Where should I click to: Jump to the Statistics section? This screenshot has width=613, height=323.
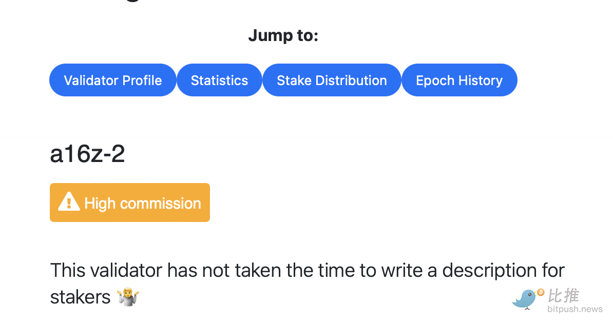219,80
